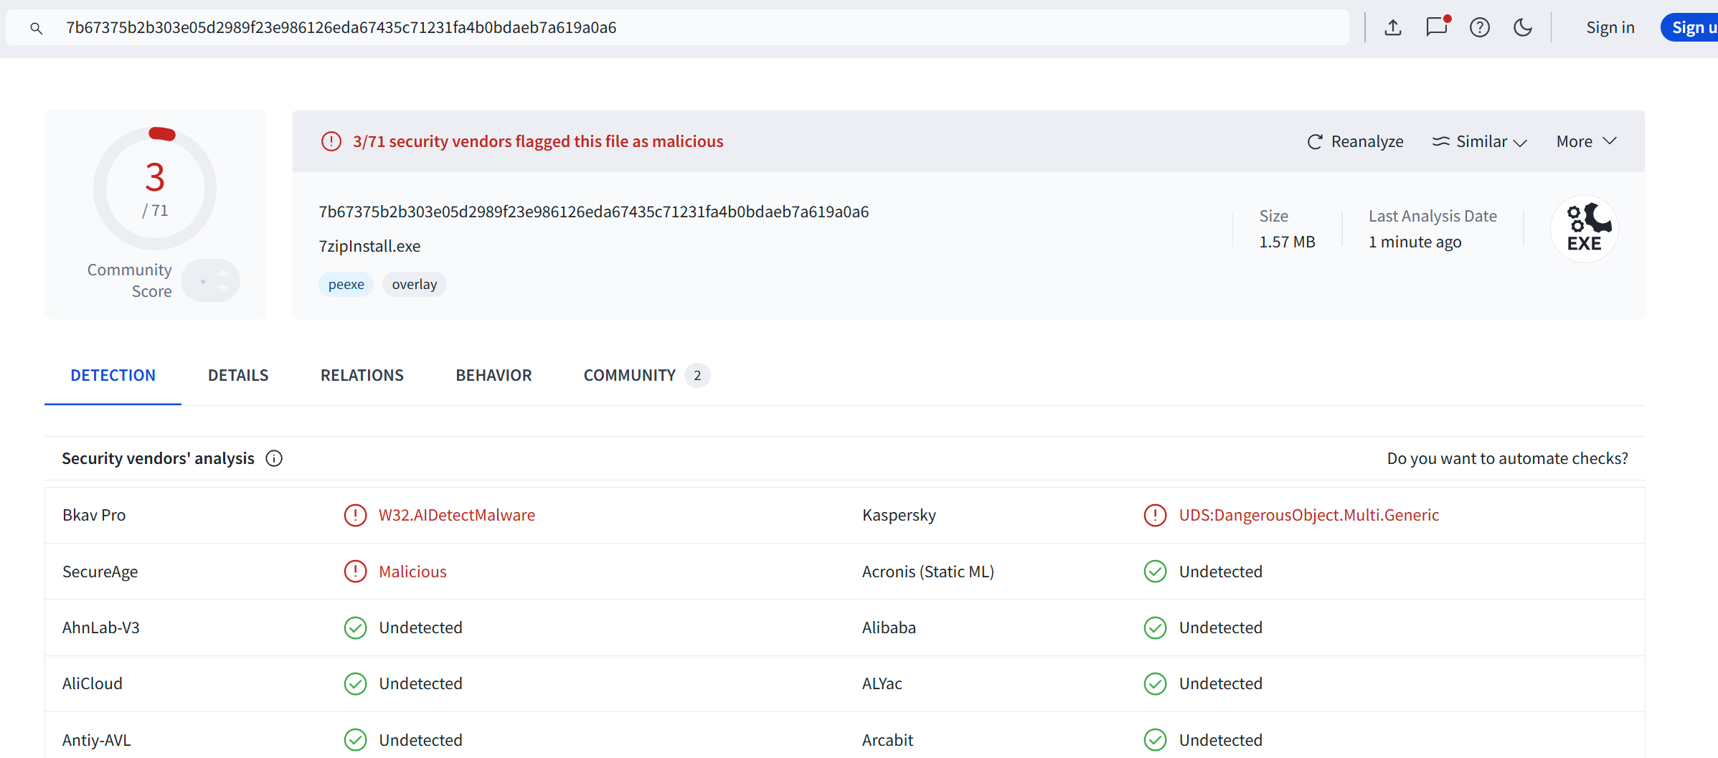Vote down on the Community Score
Image resolution: width=1718 pixels, height=758 pixels.
(223, 288)
